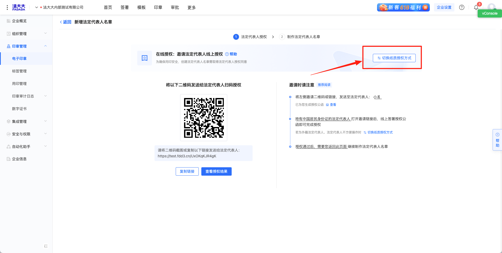Viewport: 502px width, 253px height.
Task: Open the 更多 menu
Action: [191, 7]
